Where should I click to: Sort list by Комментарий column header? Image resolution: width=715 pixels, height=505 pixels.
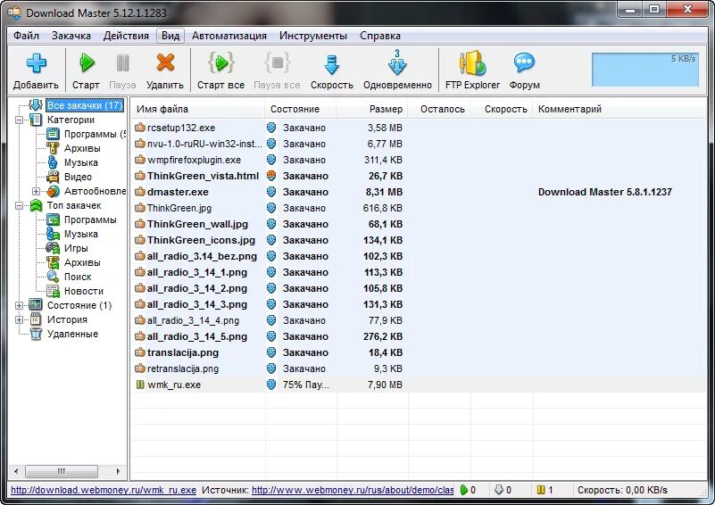619,109
